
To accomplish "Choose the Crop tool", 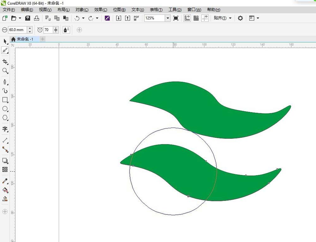I will 5,62.
